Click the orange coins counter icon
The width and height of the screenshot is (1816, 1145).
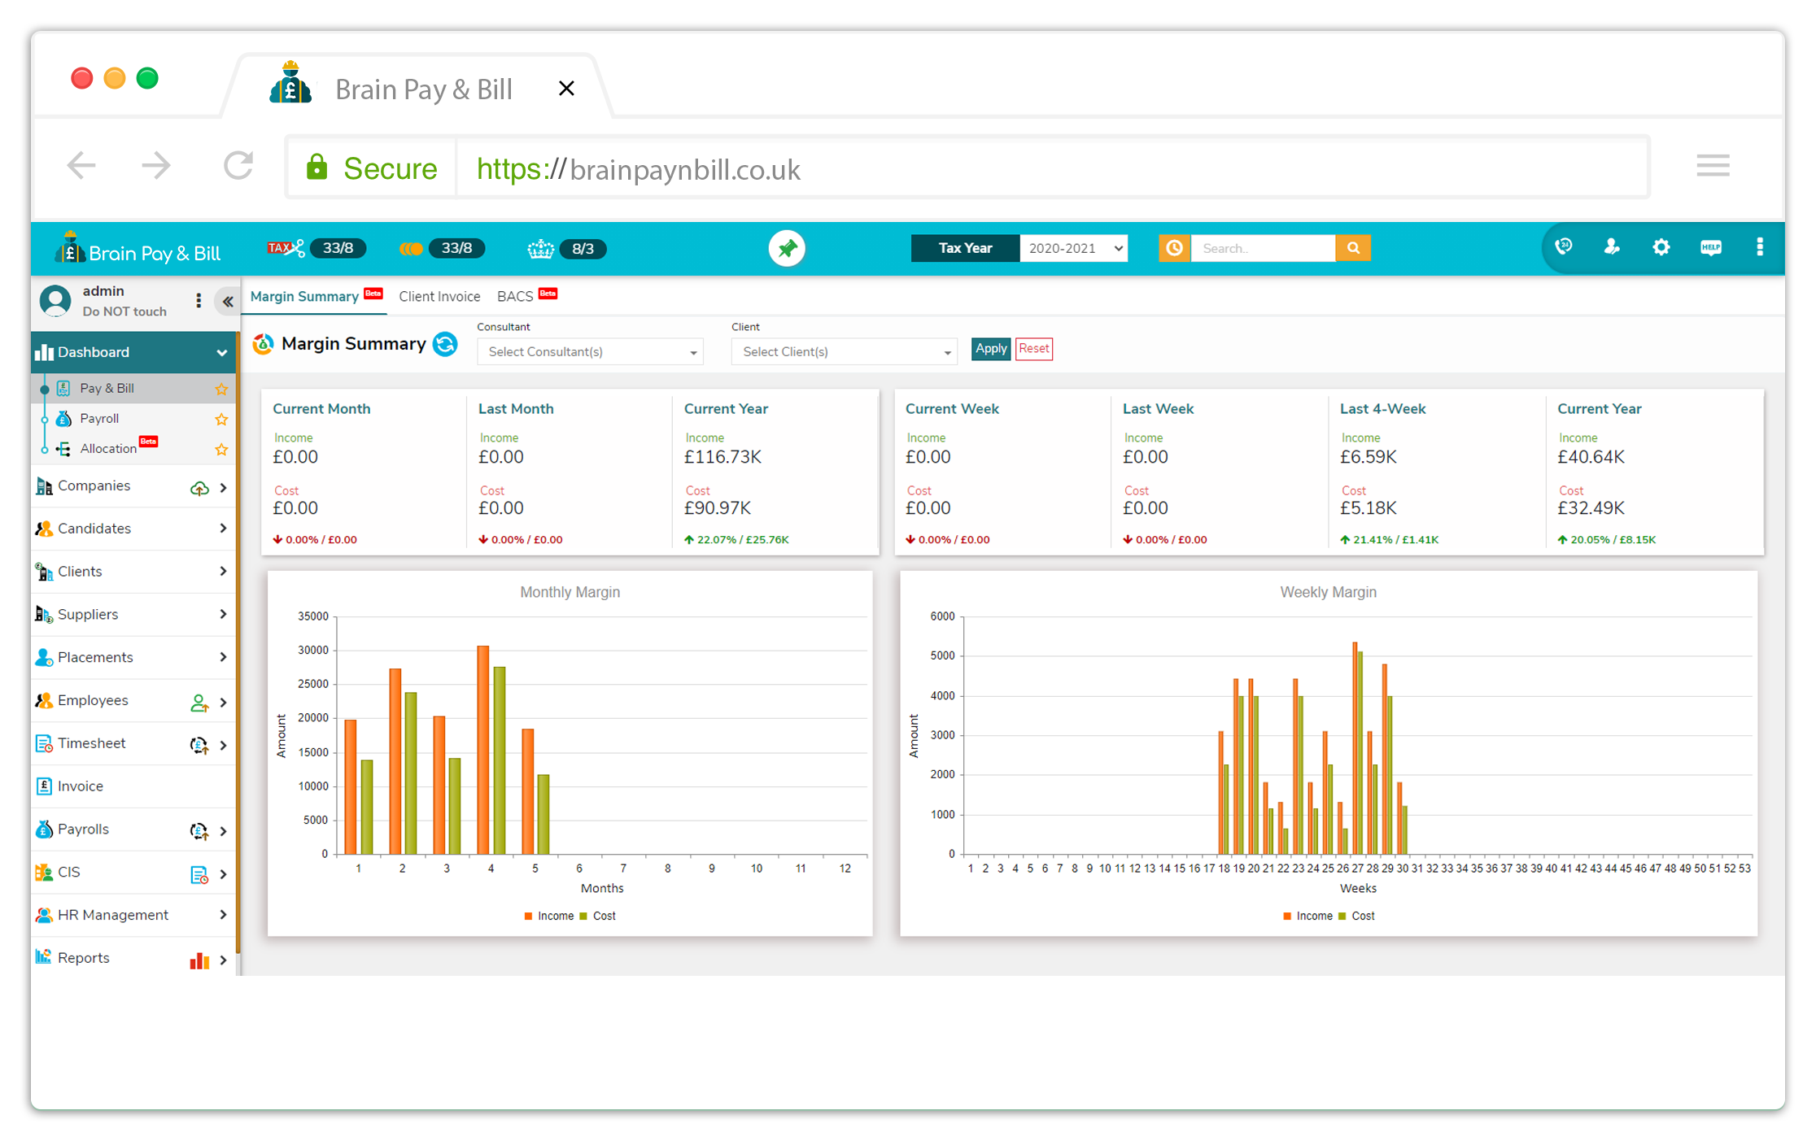pos(411,248)
